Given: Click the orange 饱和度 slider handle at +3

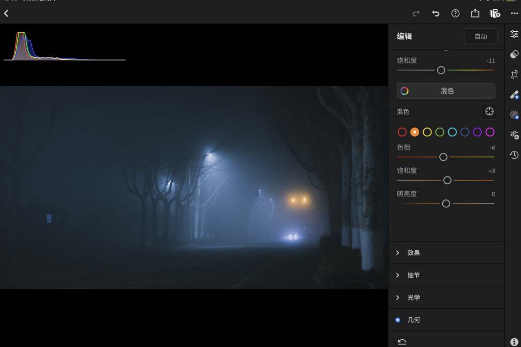Looking at the screenshot, I should pos(447,180).
